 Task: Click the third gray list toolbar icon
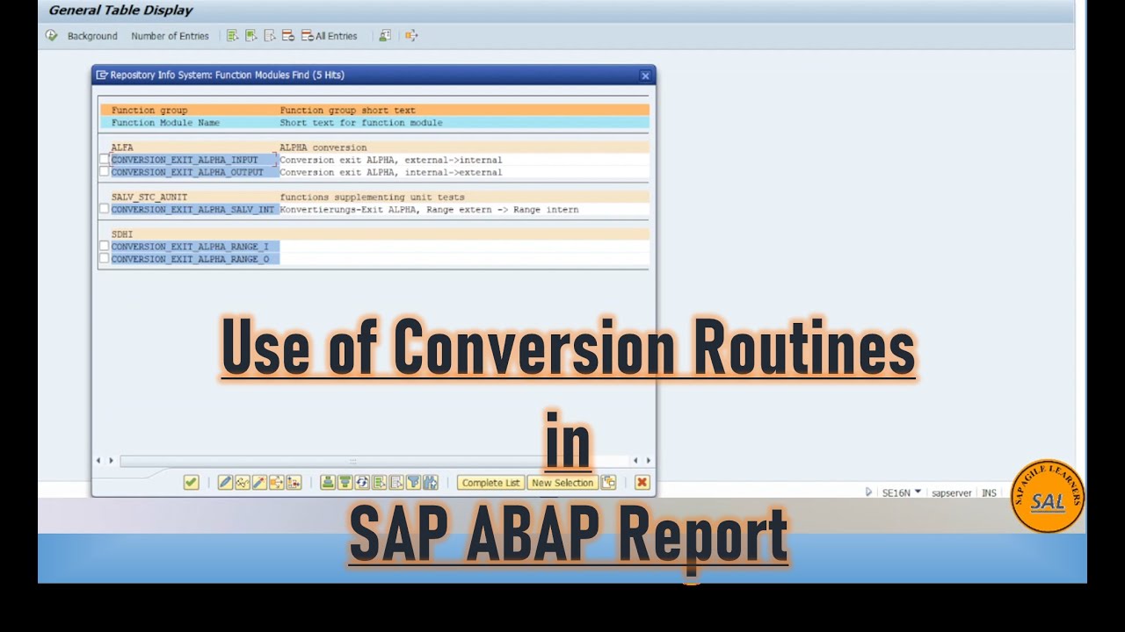pos(270,36)
